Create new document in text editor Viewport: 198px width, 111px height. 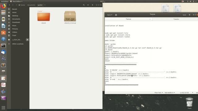pyautogui.click(x=116, y=15)
